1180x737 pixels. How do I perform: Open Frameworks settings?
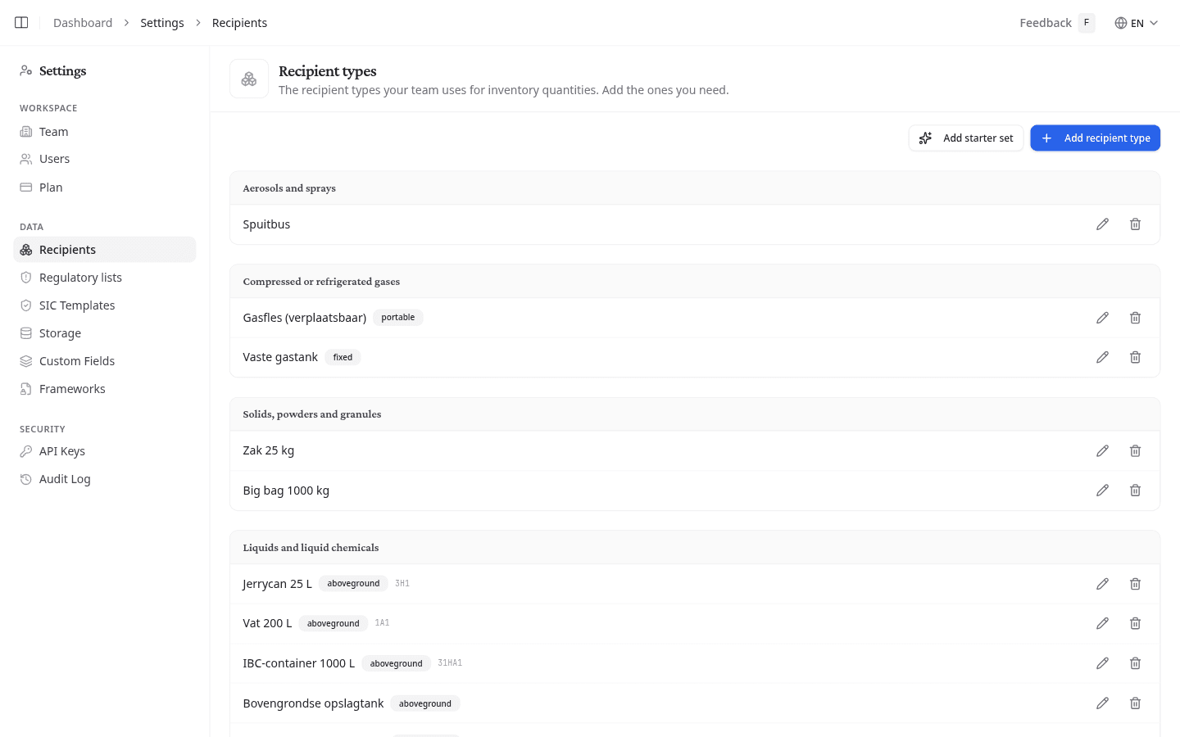pos(105,389)
